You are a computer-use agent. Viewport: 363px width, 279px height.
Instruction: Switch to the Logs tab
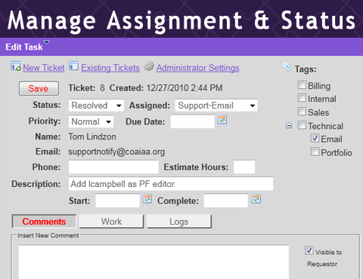(179, 222)
